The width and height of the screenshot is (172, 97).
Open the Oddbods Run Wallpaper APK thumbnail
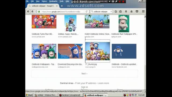pyautogui.click(x=124, y=23)
